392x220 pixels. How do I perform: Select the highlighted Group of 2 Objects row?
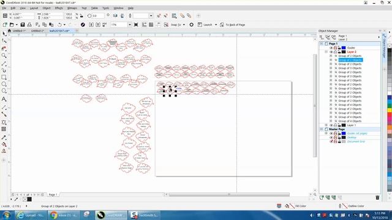coord(350,60)
